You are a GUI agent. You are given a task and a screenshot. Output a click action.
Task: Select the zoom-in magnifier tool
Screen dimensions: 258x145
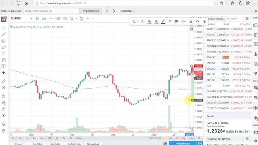pos(4,88)
